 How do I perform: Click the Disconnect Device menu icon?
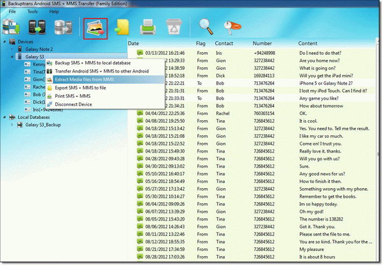[x=50, y=105]
